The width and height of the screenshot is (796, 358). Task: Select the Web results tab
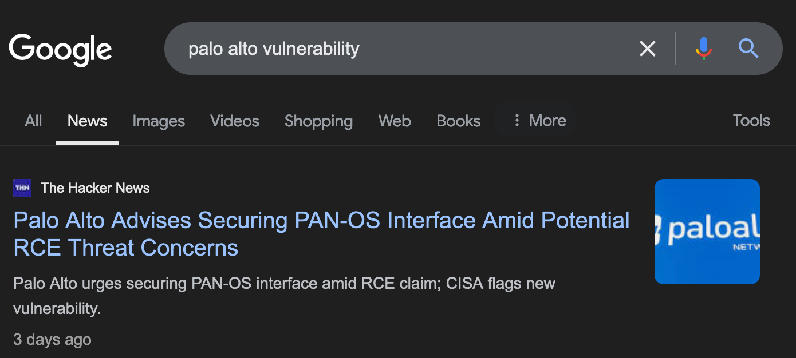point(395,121)
